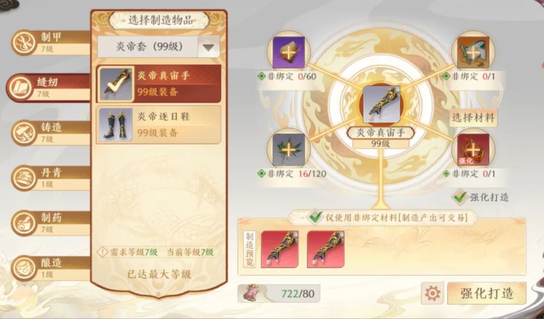Click the 强化打造 craft button
544x319 pixels.
pyautogui.click(x=487, y=293)
